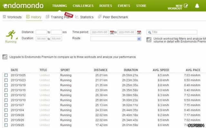Viewport: 206px width, 128px height.
Task: Click the NEW badge on Training Plan
Action: point(69,15)
